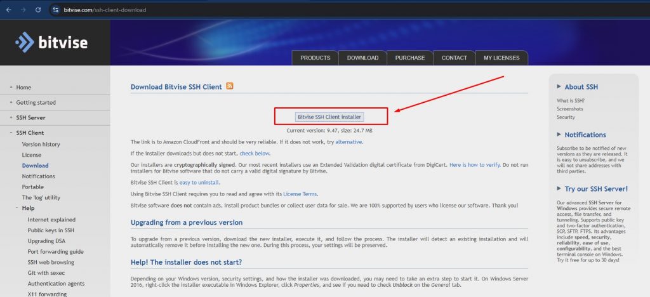Open the MY LICENSES tab
The width and height of the screenshot is (650, 297).
tap(501, 58)
